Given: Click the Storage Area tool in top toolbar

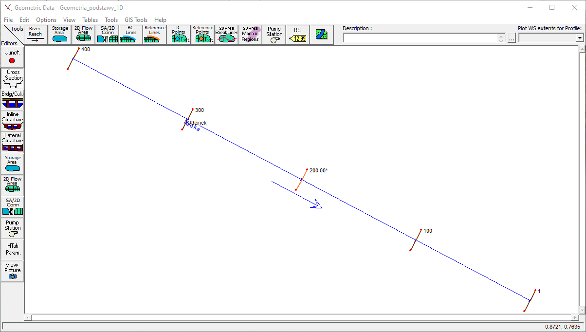Looking at the screenshot, I should click(x=60, y=35).
